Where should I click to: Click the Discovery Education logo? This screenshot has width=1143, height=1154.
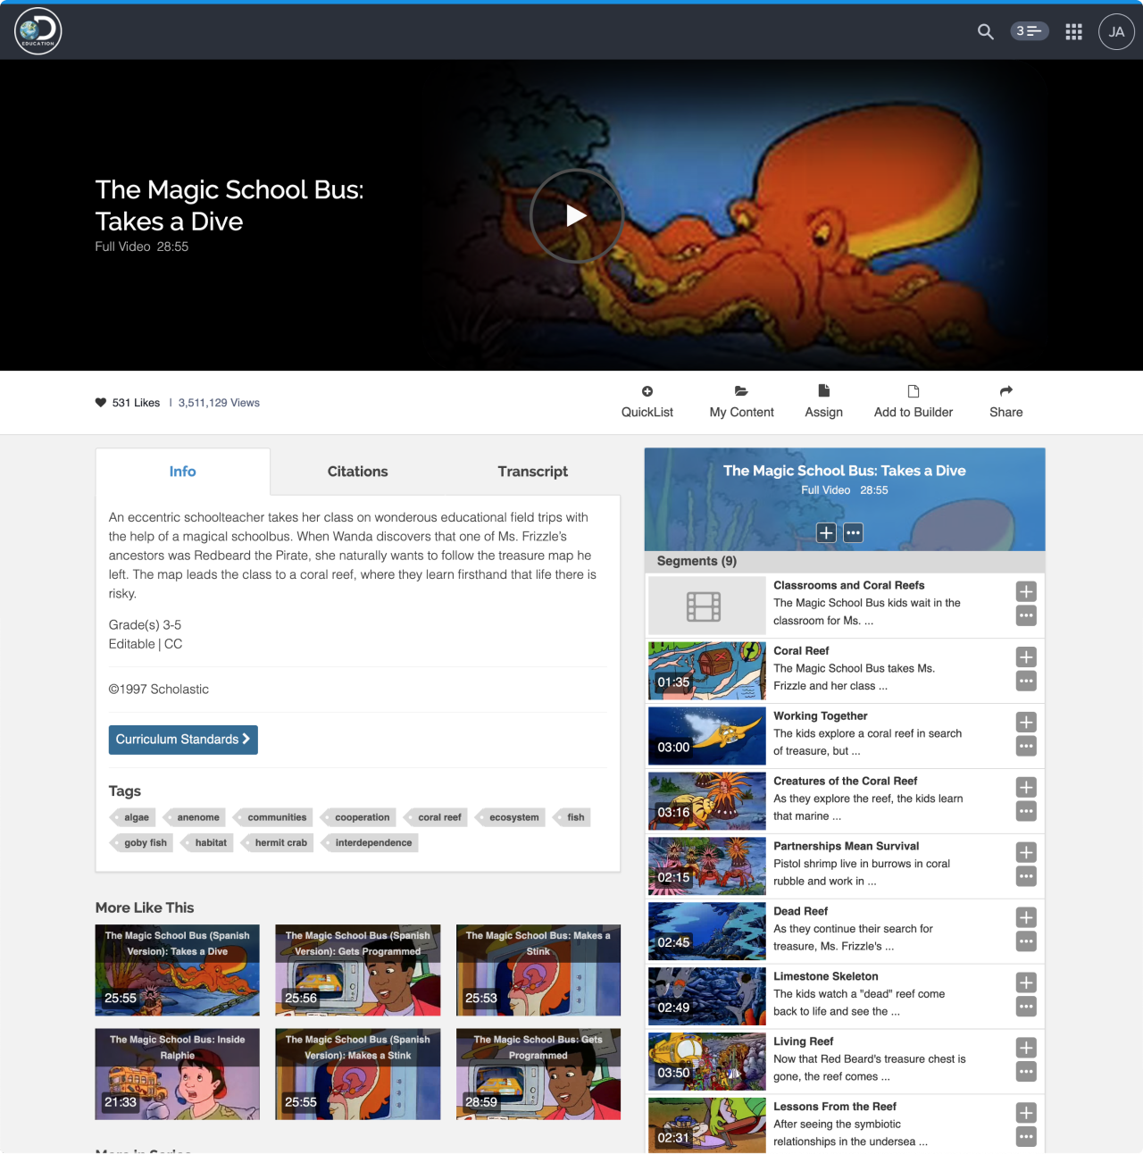click(x=38, y=30)
